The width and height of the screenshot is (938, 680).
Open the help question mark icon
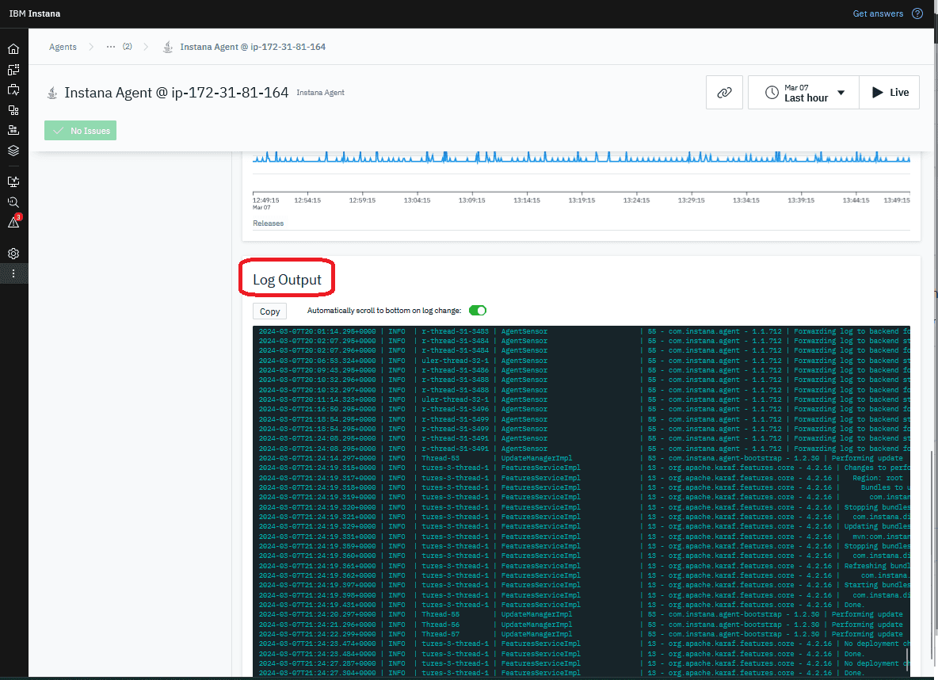pyautogui.click(x=917, y=13)
